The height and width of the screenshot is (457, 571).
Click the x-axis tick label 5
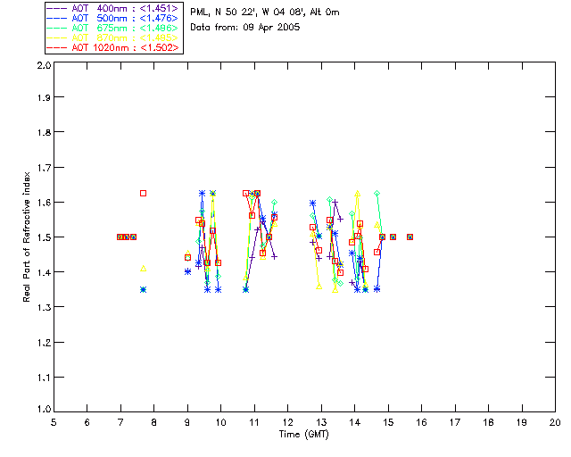[54, 422]
